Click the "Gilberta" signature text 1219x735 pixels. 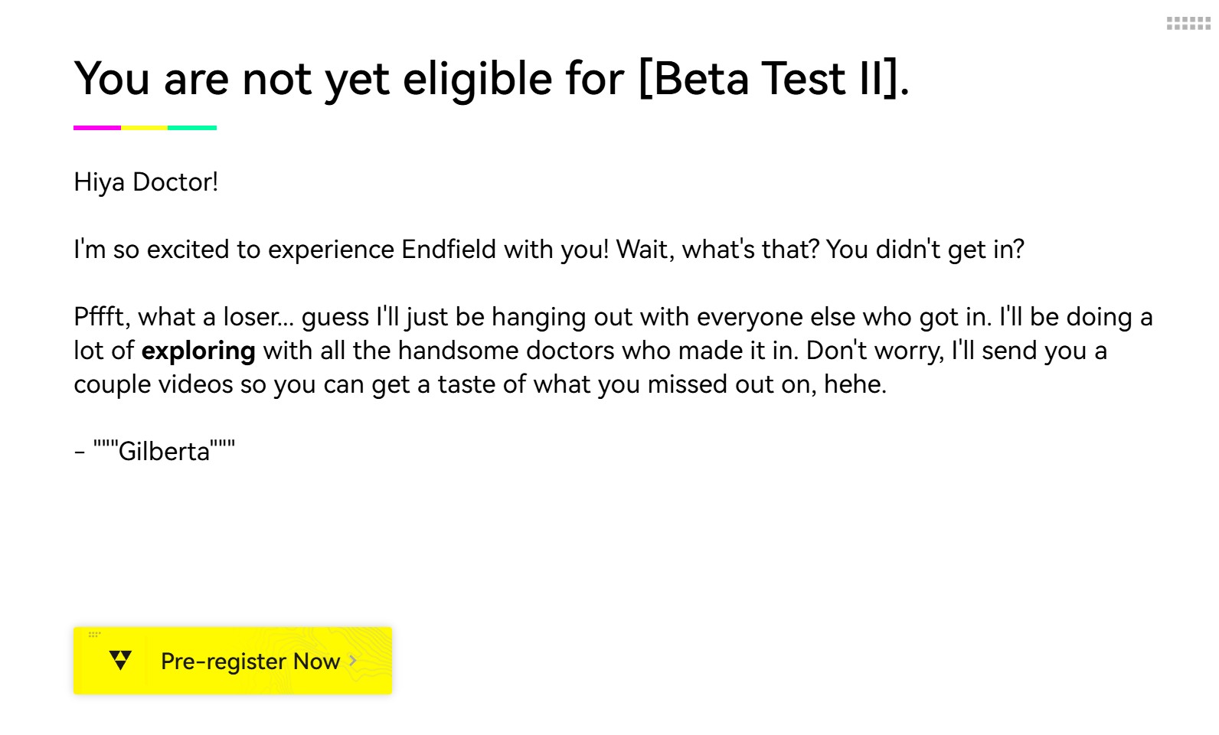click(x=164, y=452)
